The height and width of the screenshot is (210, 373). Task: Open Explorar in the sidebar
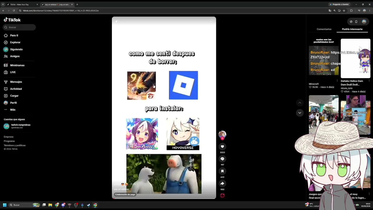15,42
